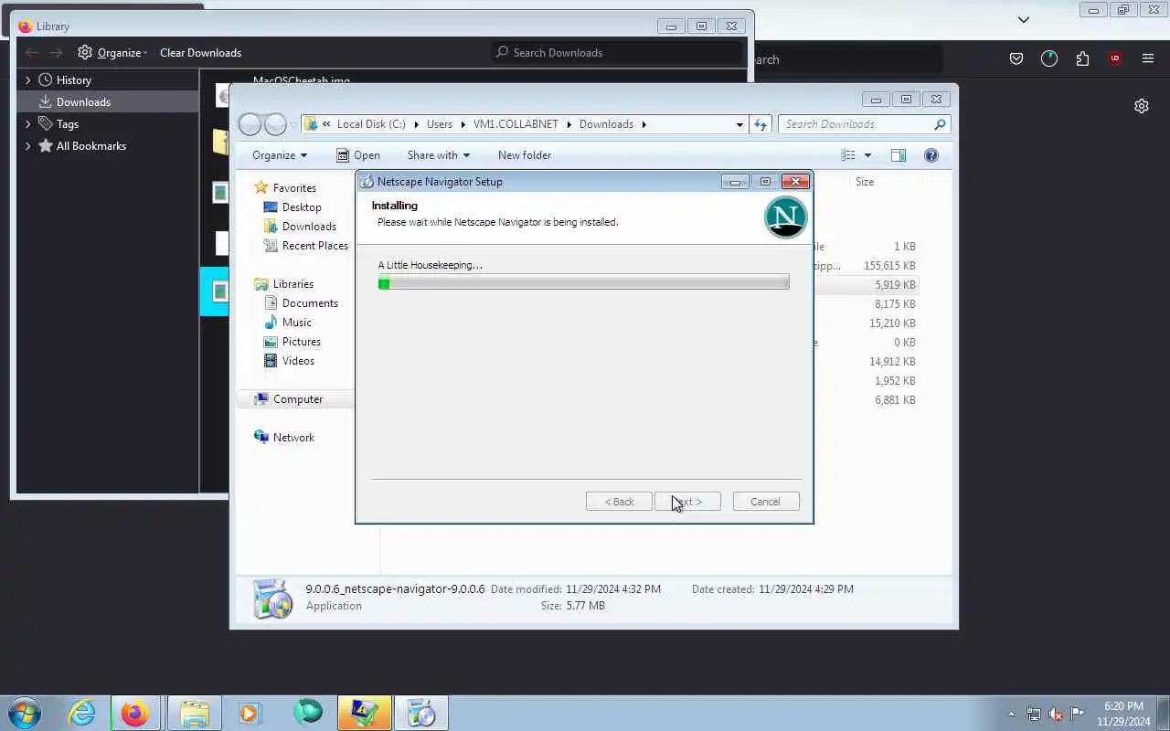This screenshot has width=1170, height=731.
Task: Click the installer icon in the details pane
Action: pos(272,599)
